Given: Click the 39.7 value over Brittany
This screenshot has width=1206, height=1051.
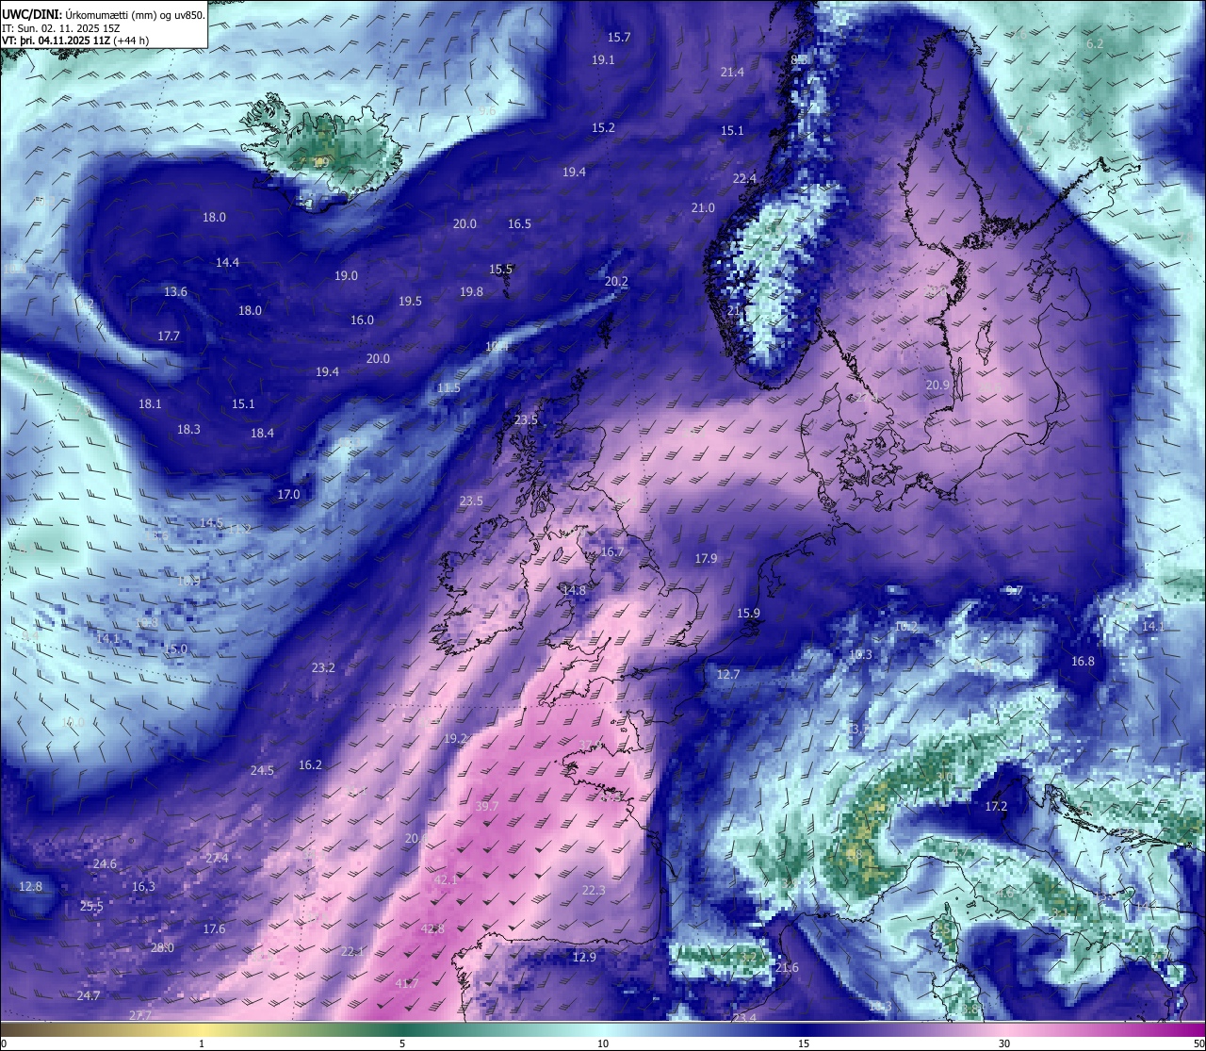Looking at the screenshot, I should (487, 807).
